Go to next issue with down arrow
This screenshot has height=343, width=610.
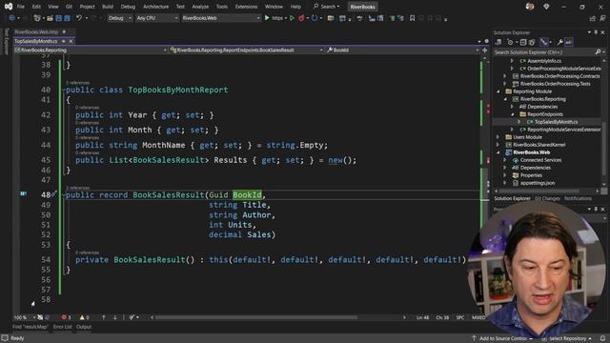pyautogui.click(x=115, y=317)
